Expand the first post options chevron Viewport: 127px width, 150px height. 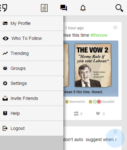[115, 27]
